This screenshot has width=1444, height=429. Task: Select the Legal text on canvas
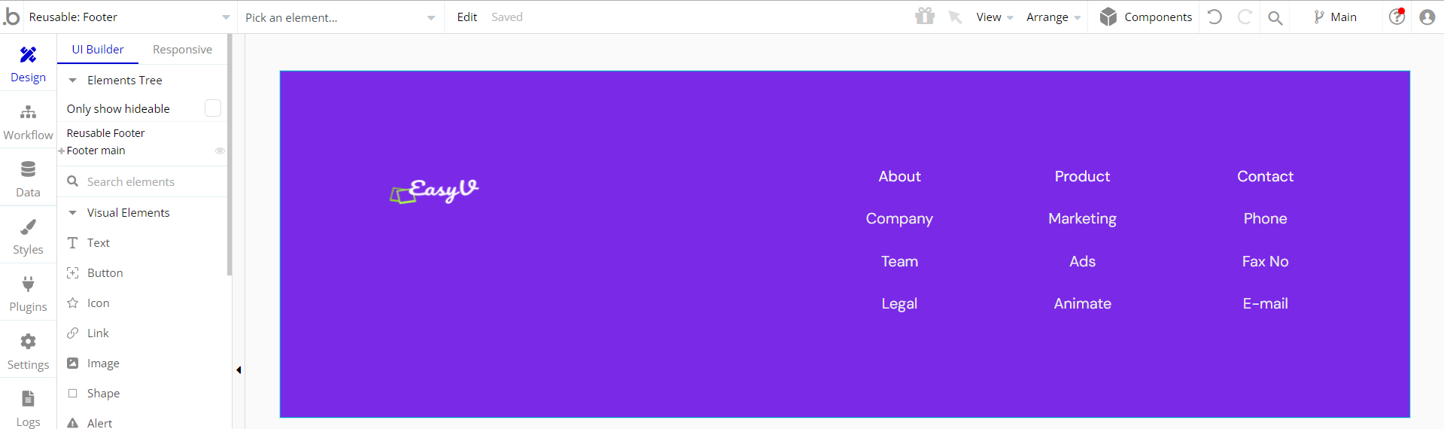[x=899, y=303]
